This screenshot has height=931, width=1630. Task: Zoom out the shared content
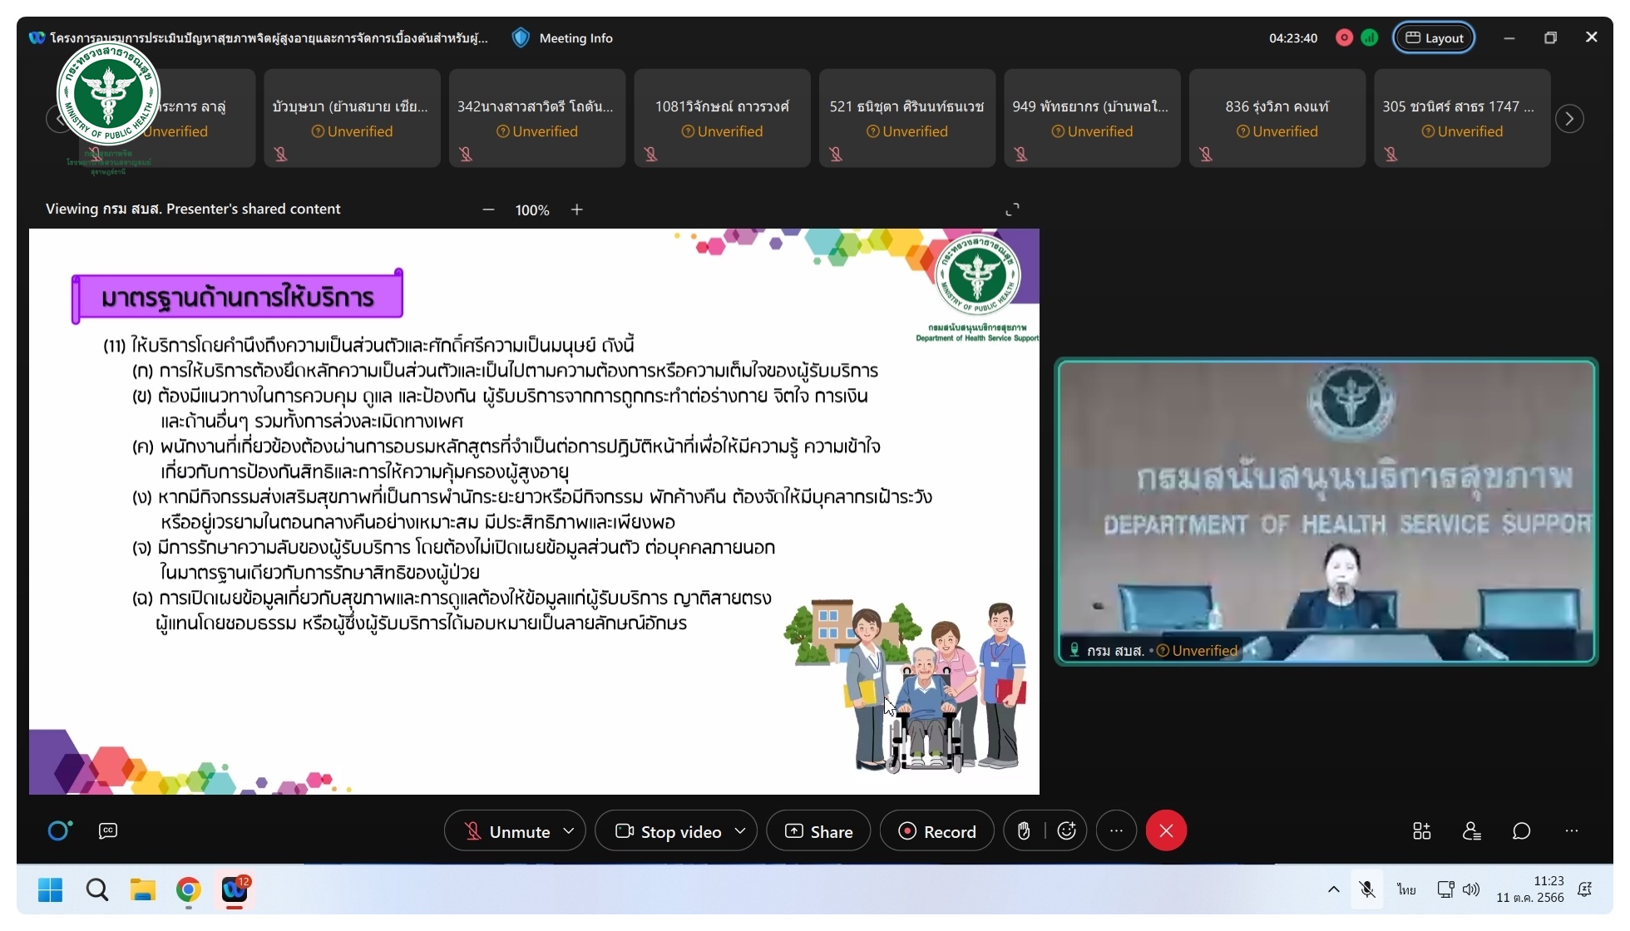[x=488, y=209]
